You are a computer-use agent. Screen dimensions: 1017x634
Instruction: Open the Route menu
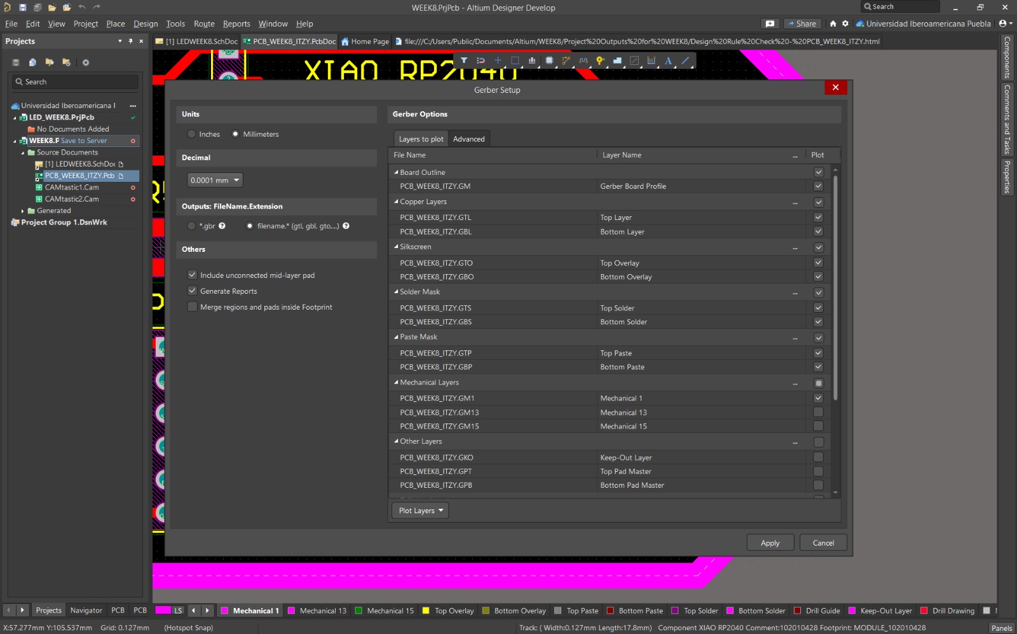coord(204,24)
